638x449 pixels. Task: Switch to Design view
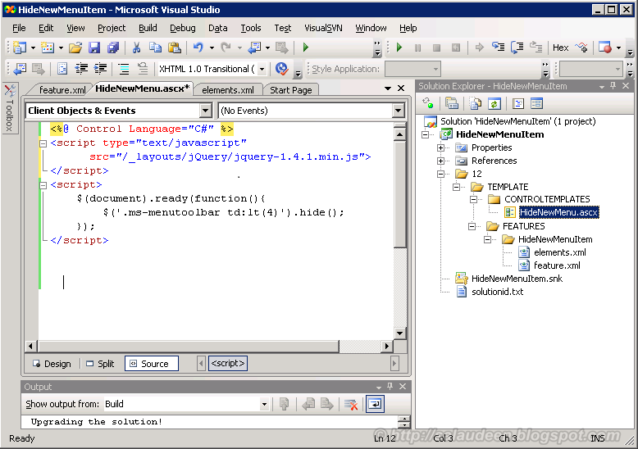[52, 364]
